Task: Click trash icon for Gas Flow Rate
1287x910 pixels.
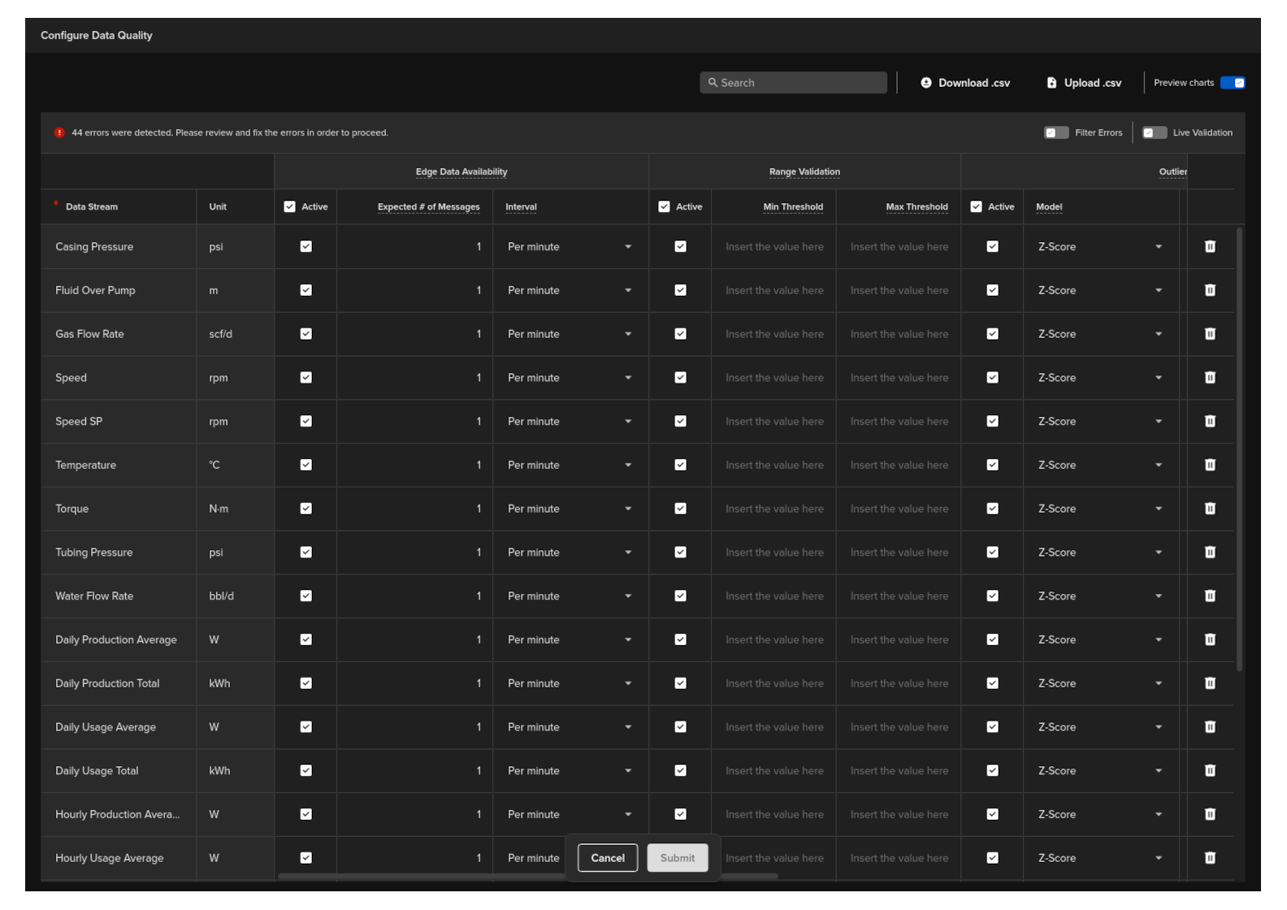Action: point(1210,334)
